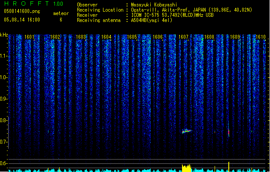The width and height of the screenshot is (270, 172).
Task: Click the red vertical echo before 1609
Action: [x=229, y=132]
